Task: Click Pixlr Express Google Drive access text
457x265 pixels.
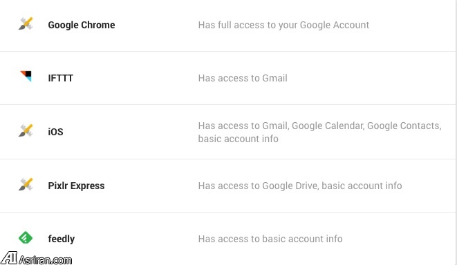Action: pos(300,186)
